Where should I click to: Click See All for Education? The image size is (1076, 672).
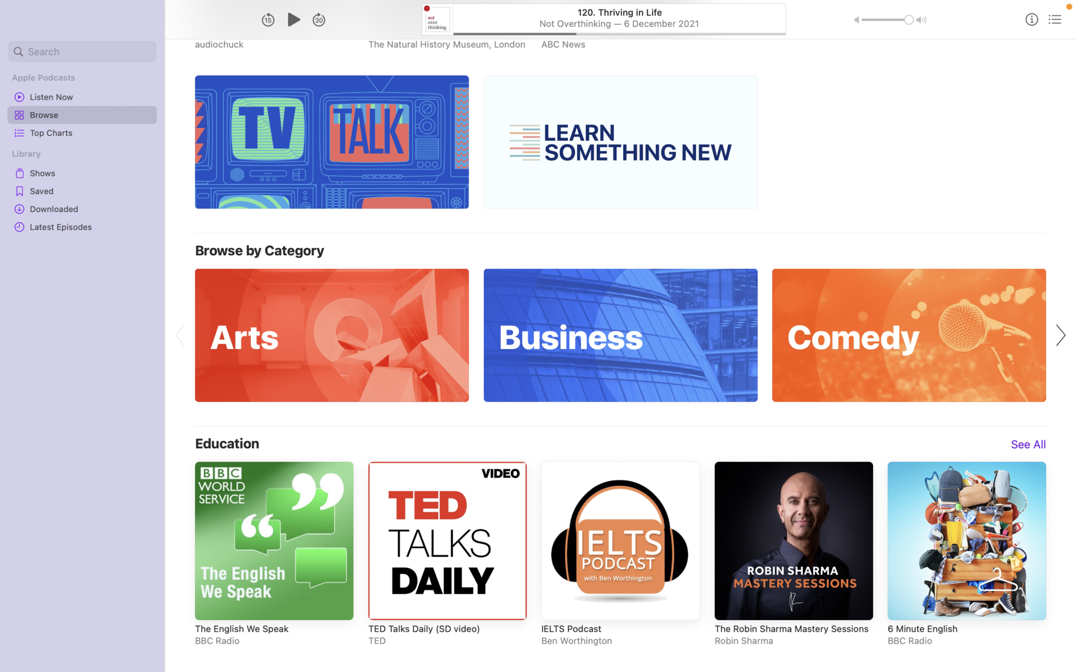click(x=1028, y=444)
